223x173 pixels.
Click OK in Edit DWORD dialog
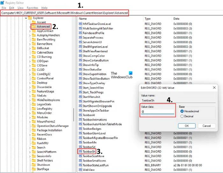[x=187, y=125]
